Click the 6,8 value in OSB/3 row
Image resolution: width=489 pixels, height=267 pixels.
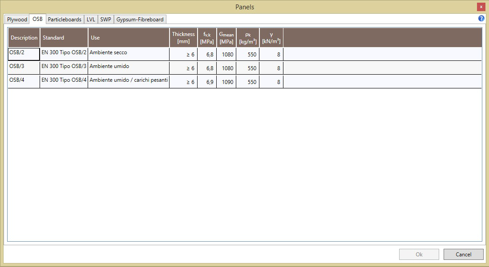[x=207, y=68]
